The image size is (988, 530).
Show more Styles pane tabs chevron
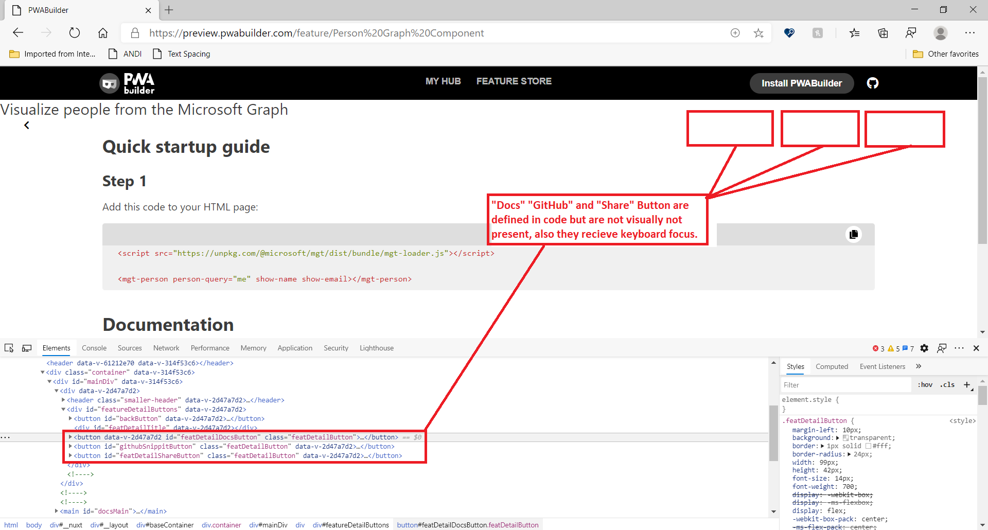pos(919,366)
